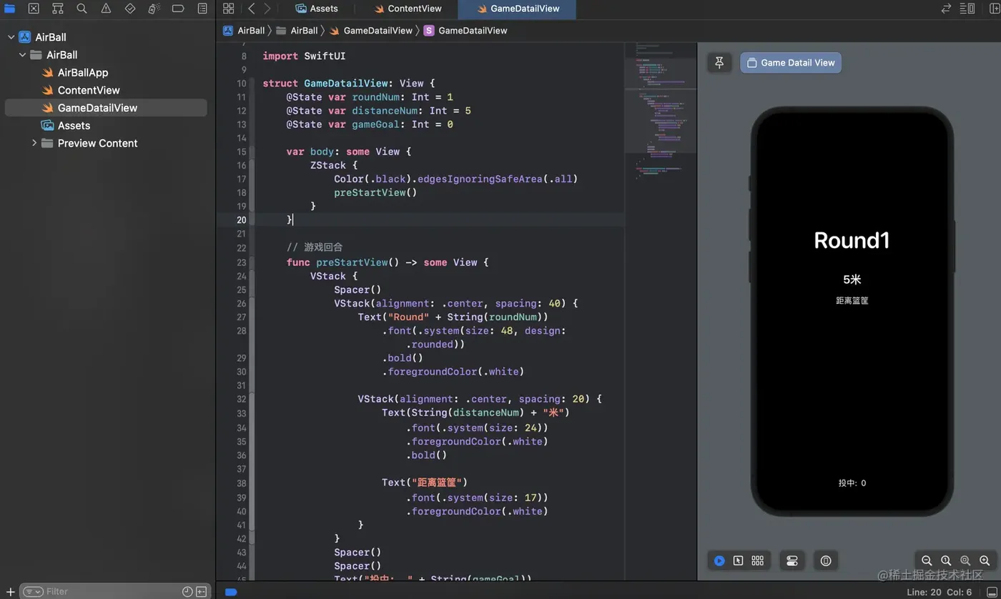The image size is (1001, 599).
Task: Select GameDatailView in the navigator
Action: pos(106,108)
